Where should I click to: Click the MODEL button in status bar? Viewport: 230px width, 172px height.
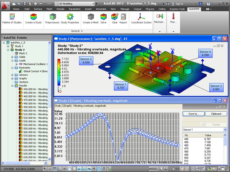coord(153,169)
